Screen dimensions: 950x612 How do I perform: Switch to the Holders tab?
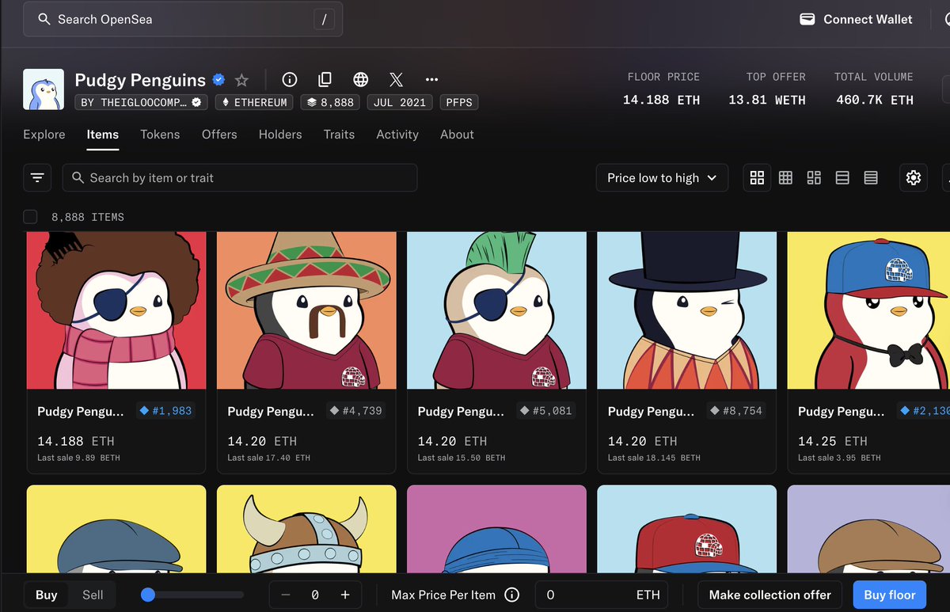click(280, 135)
